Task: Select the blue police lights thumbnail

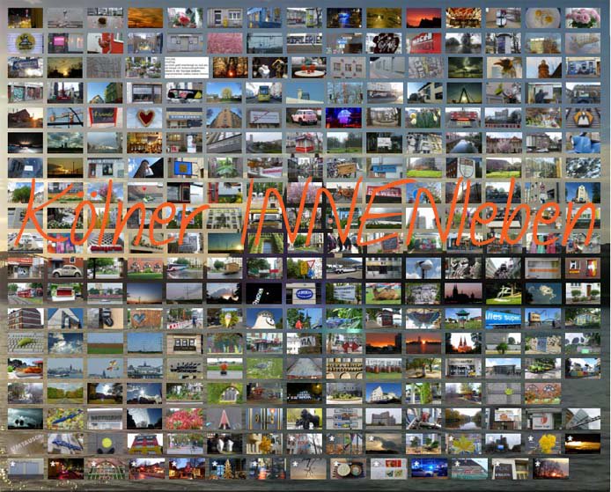Action: click(x=429, y=469)
